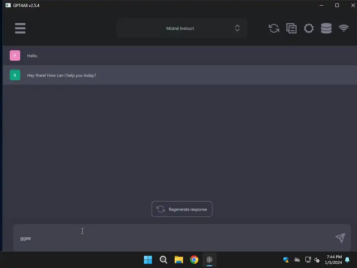357x268 pixels.
Task: Open network/server wifi icon
Action: [x=343, y=28]
